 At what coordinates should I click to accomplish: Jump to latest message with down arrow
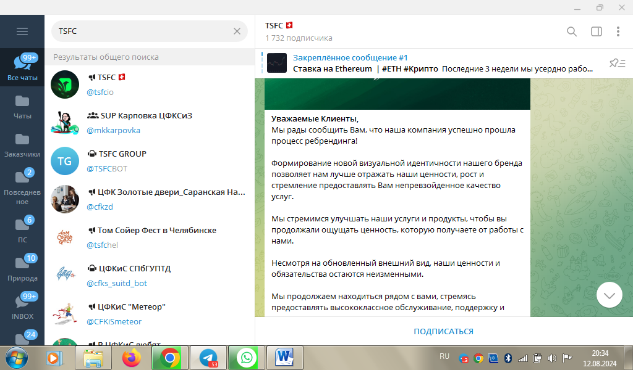[609, 295]
